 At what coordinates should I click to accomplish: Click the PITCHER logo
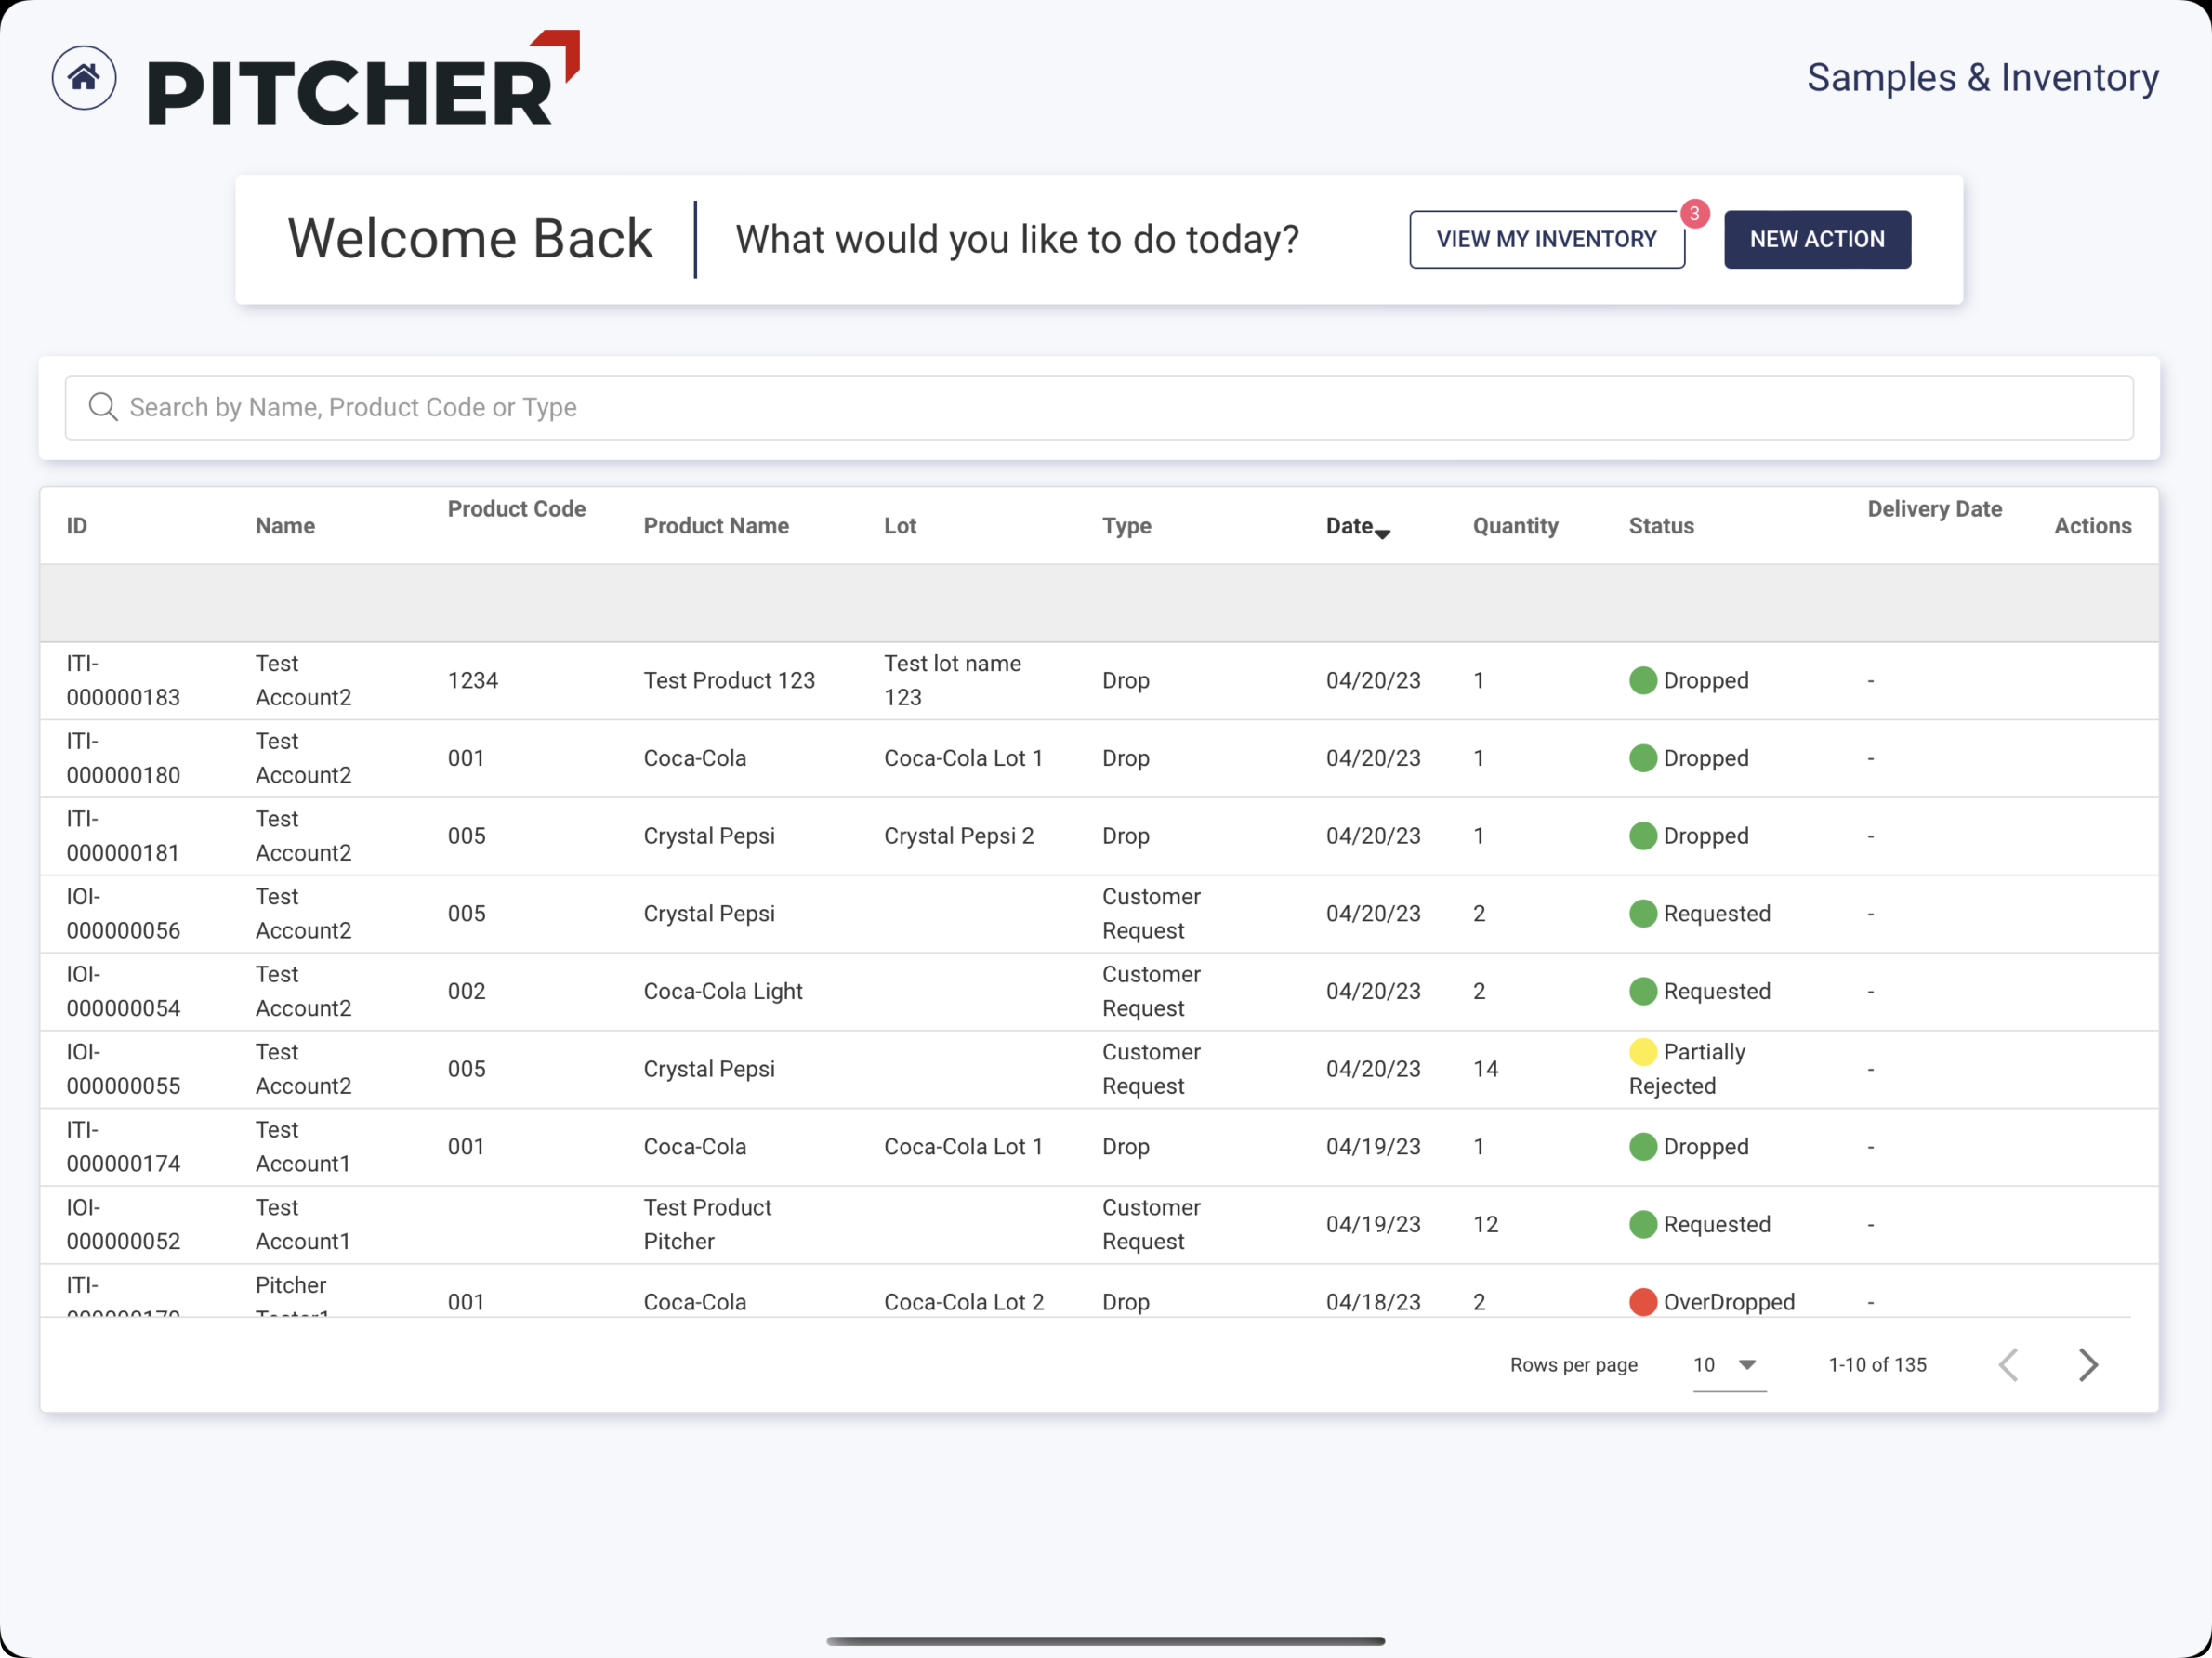point(363,80)
